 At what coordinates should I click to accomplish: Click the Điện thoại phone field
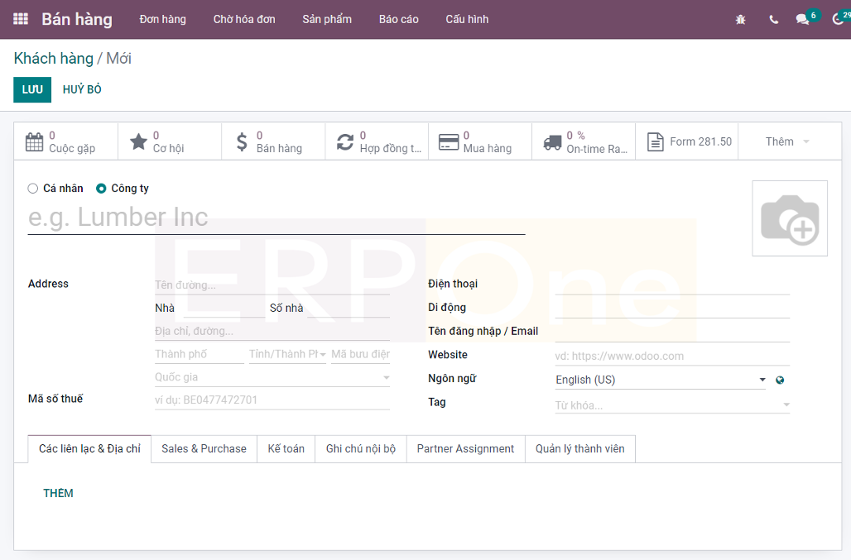672,285
